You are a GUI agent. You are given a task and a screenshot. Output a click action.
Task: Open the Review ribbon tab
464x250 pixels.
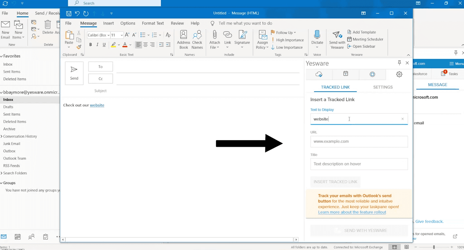coord(177,23)
